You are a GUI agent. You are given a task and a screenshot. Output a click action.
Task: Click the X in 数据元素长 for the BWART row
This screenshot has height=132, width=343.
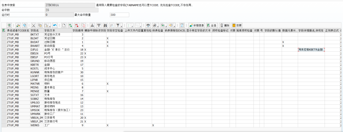click(x=283, y=46)
